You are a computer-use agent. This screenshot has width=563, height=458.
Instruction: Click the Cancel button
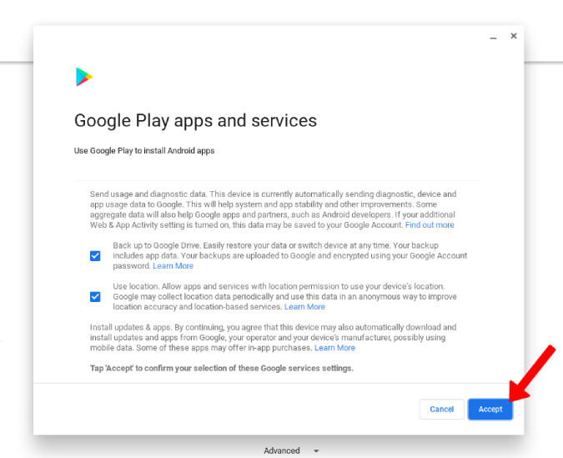(441, 409)
